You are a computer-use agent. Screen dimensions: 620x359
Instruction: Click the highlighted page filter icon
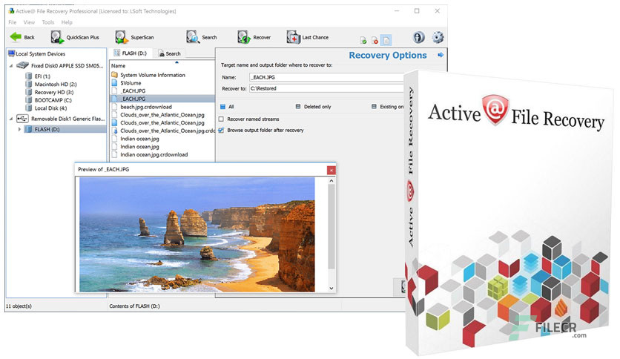(x=386, y=40)
